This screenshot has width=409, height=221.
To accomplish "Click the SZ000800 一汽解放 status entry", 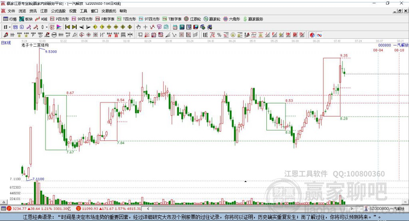I will (385, 209).
